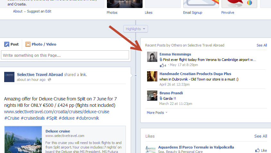Click the attachment icon beside Garda !!

click(161, 98)
